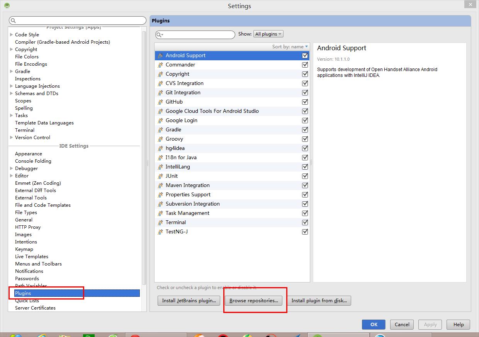Click the settings search magnifier icon
This screenshot has height=337, width=479.
coord(13,20)
